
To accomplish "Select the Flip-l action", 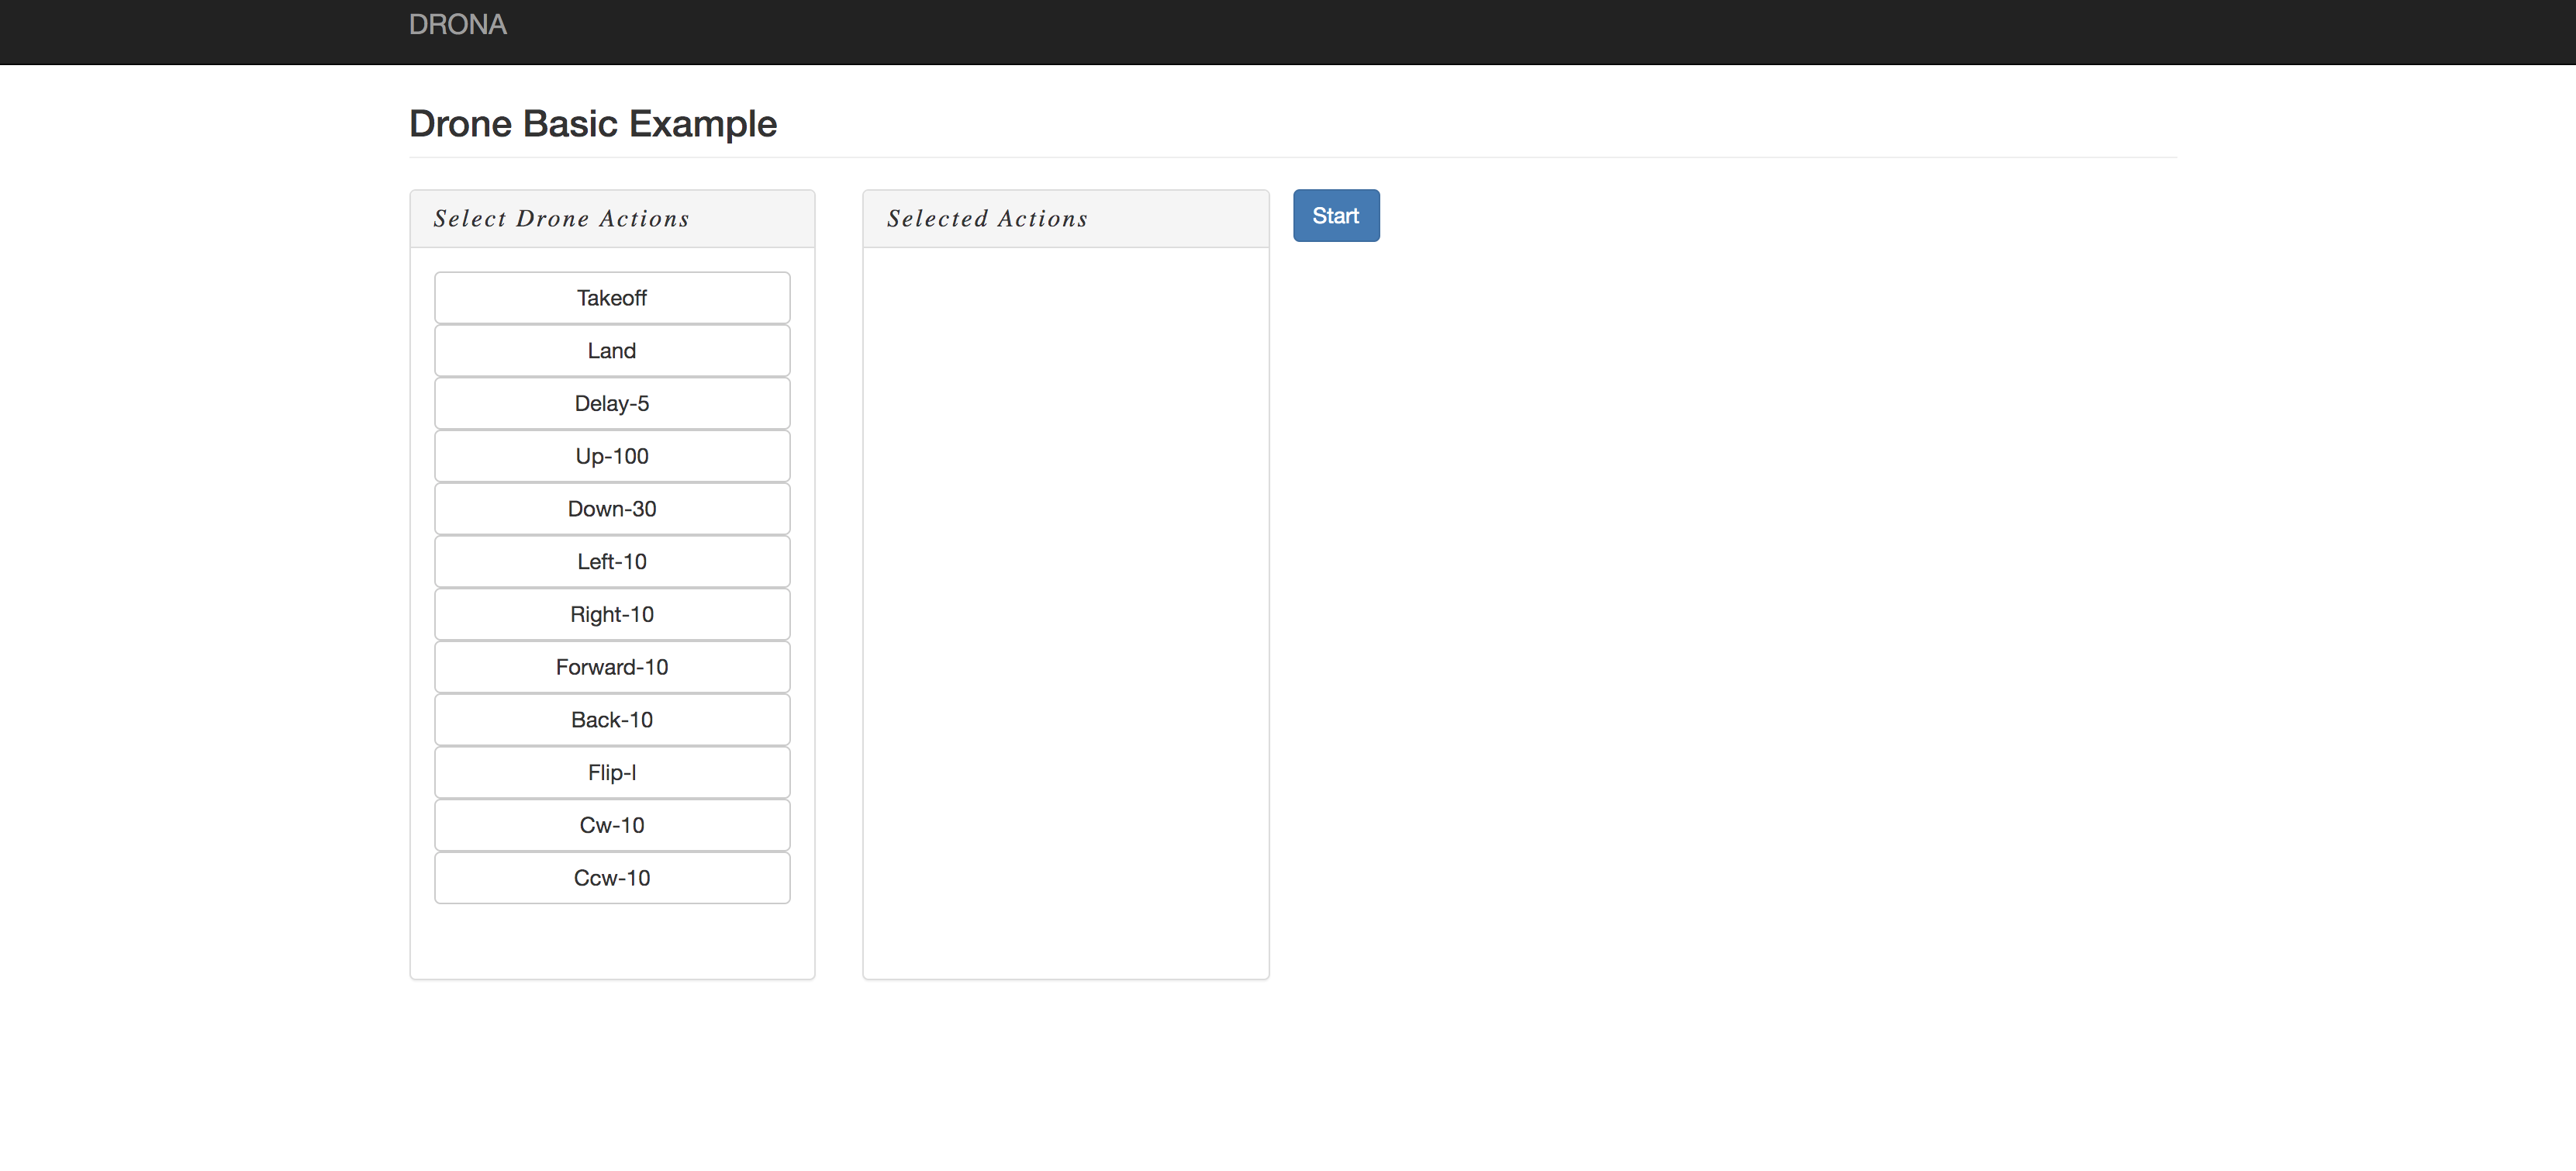I will click(x=611, y=772).
